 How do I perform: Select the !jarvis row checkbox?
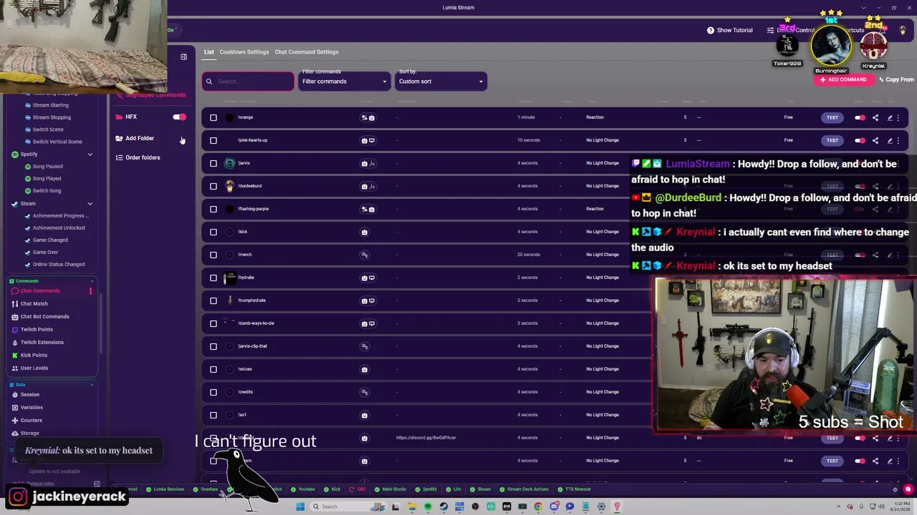point(213,163)
